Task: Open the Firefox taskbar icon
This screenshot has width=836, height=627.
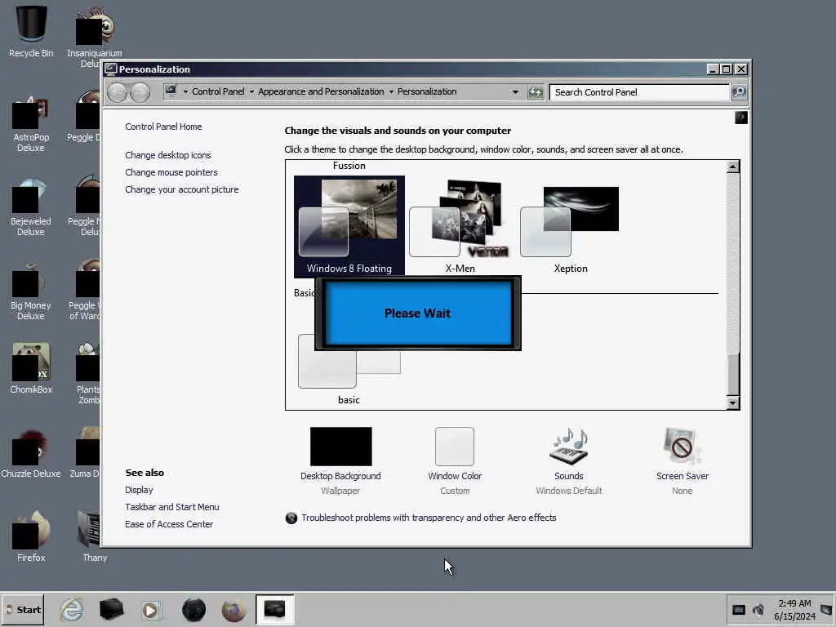Action: 233,610
